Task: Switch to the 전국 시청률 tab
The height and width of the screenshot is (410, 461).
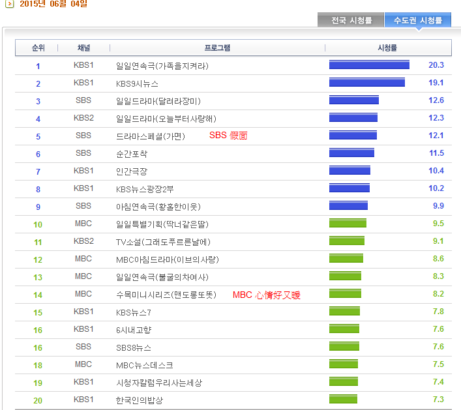Action: pyautogui.click(x=351, y=20)
